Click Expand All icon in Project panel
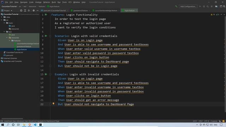The width and height of the screenshot is (226, 127). tap(25, 11)
